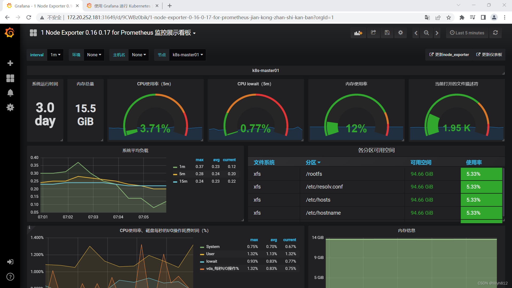The image size is (512, 288).
Task: Click the Sign in arrow icon
Action: tap(10, 262)
